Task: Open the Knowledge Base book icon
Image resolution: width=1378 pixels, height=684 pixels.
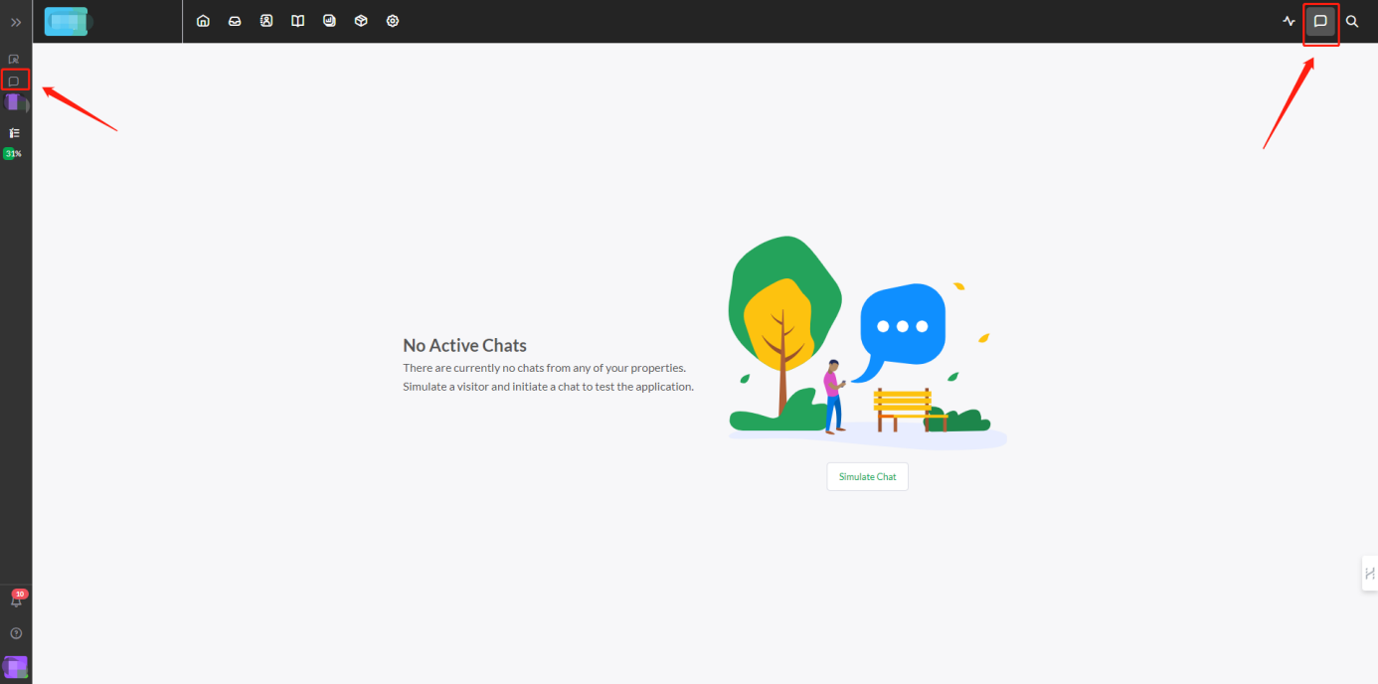Action: click(x=297, y=21)
